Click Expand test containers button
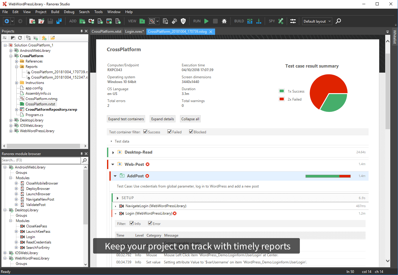 pos(126,119)
